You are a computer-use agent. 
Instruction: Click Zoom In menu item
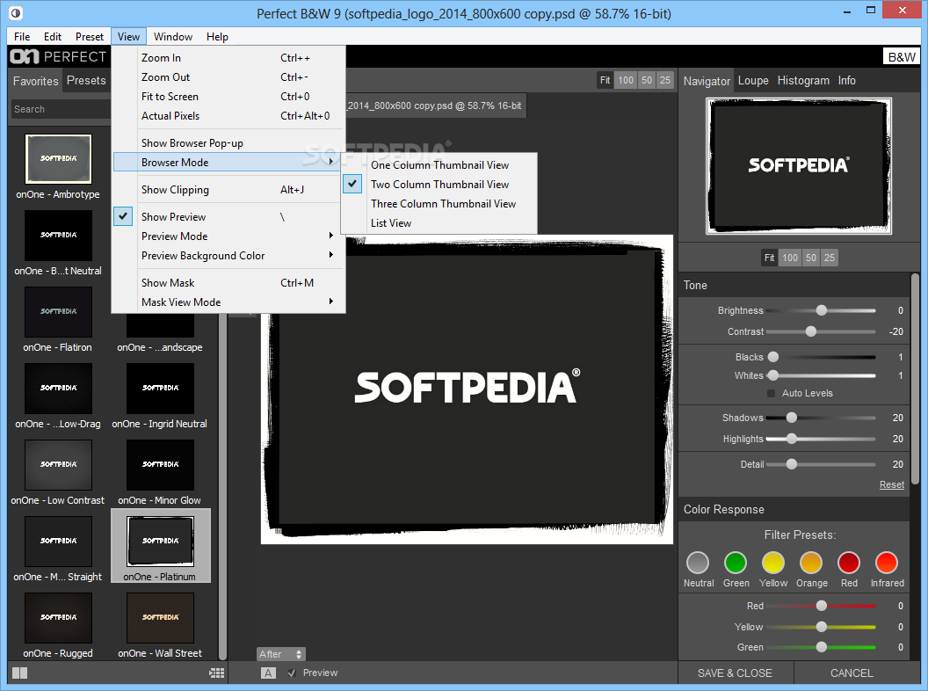point(228,57)
